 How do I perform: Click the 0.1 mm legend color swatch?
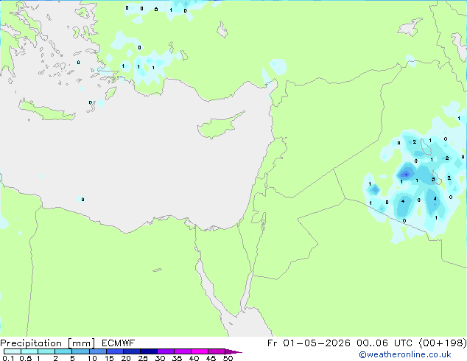pyautogui.click(x=13, y=351)
